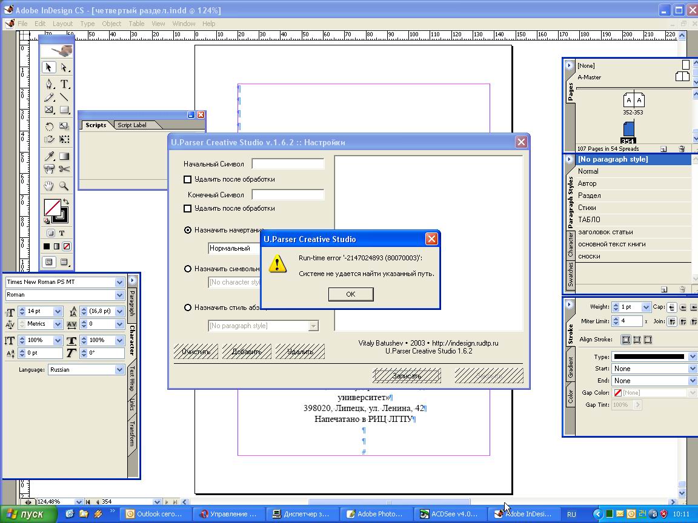The width and height of the screenshot is (698, 523).
Task: Set Align Stroke to Inside
Action: [637, 340]
